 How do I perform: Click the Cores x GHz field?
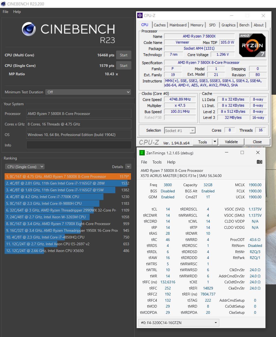(79, 124)
